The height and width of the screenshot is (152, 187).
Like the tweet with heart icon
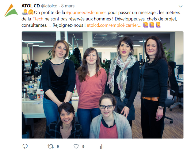point(76,146)
